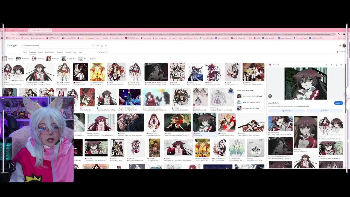The height and width of the screenshot is (197, 350).
Task: Expand the hidden bookmarks overflow chevron
Action: click(334, 38)
